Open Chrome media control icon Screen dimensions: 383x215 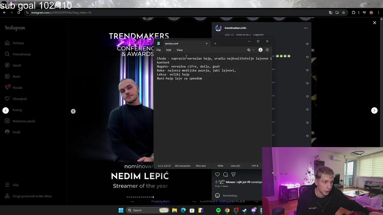pyautogui.click(x=364, y=13)
